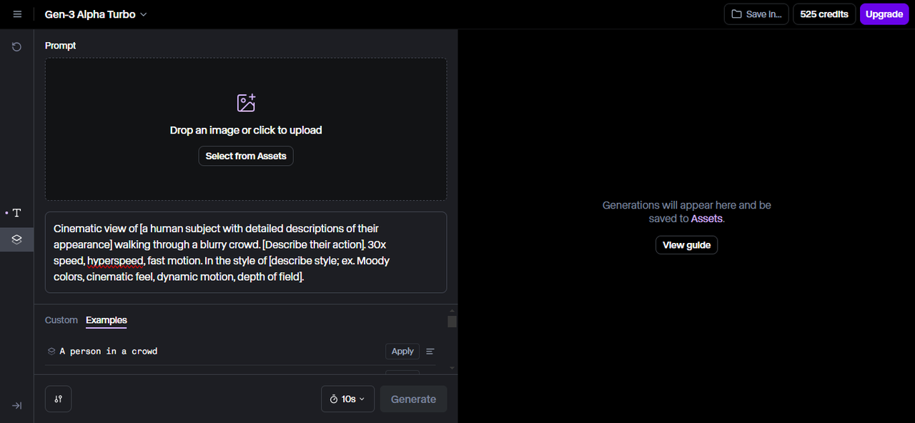Click the reset history icon in sidebar
Screen dimensions: 915x423
pos(16,46)
